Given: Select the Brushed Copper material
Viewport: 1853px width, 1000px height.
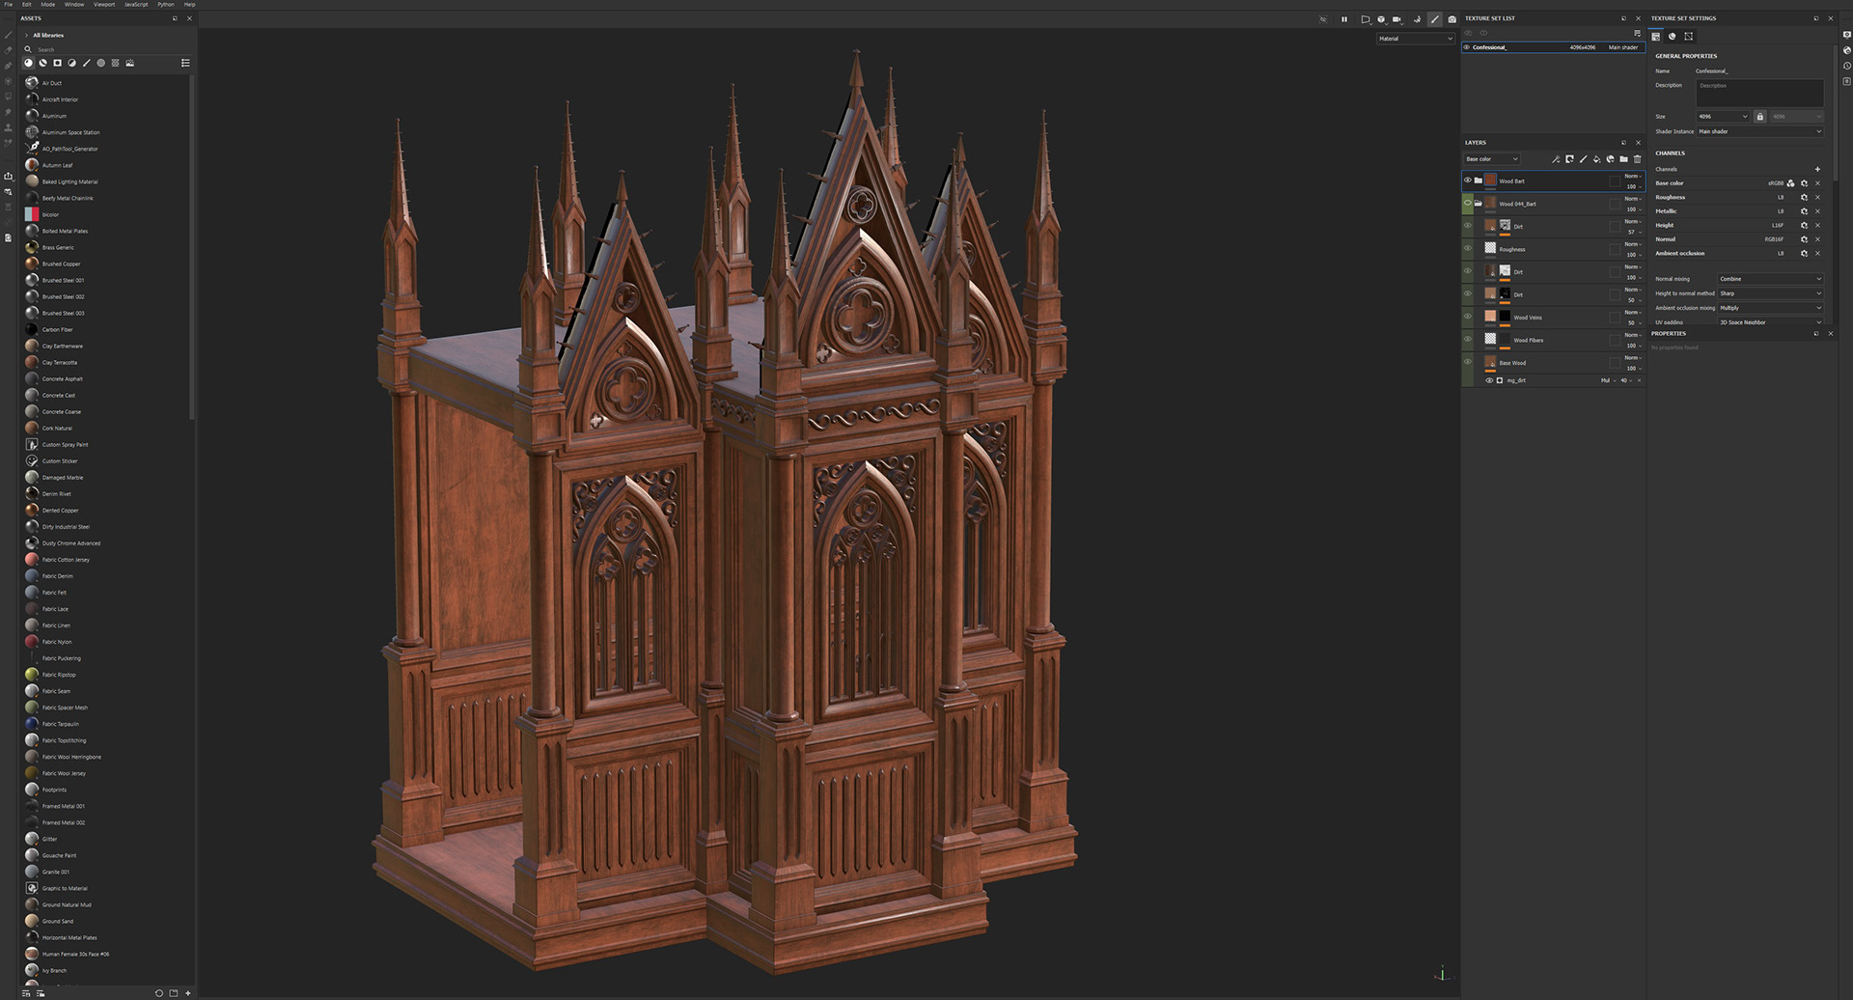Looking at the screenshot, I should tap(61, 264).
